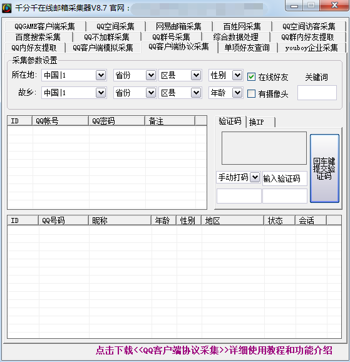Switch to 单项好友查询 tab
Screen dimensions: 350x362
pyautogui.click(x=247, y=48)
